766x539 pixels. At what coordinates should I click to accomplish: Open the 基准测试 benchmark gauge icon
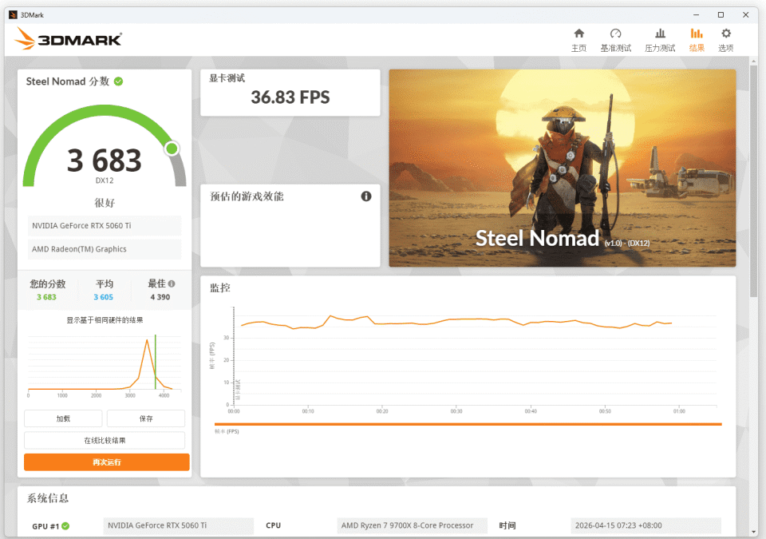tap(615, 34)
